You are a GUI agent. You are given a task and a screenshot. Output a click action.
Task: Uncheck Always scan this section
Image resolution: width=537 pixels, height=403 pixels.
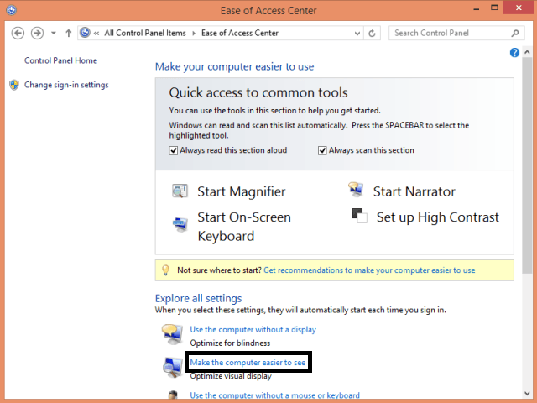322,150
